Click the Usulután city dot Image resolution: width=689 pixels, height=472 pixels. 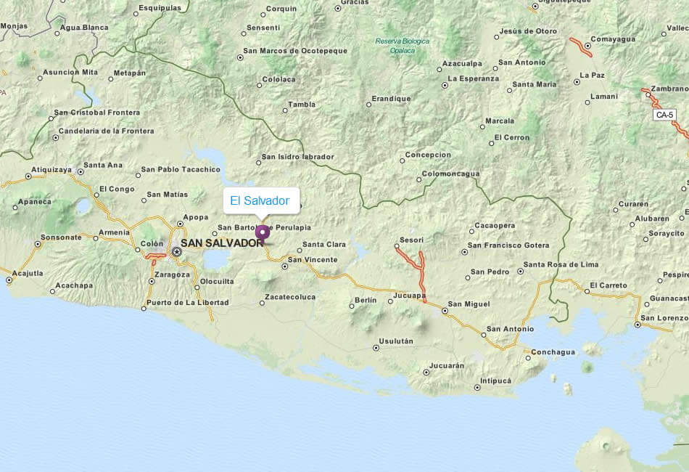375,348
